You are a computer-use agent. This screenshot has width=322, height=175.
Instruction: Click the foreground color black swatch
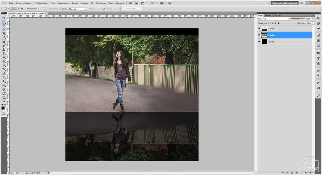click(x=3, y=108)
